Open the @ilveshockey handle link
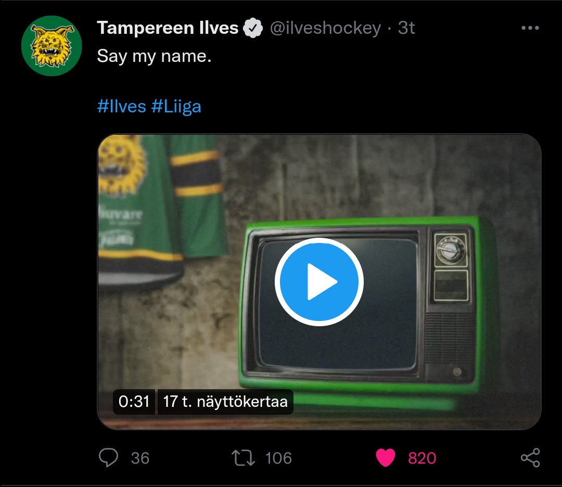The image size is (562, 487). 325,28
